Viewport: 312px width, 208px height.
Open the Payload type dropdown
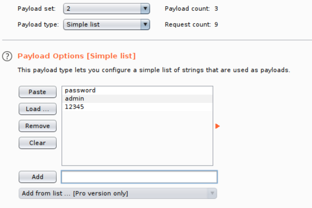(x=106, y=24)
